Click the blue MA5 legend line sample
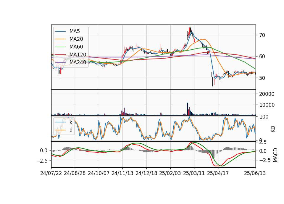Image resolution: width=284 pixels, height=204 pixels. [x=60, y=31]
